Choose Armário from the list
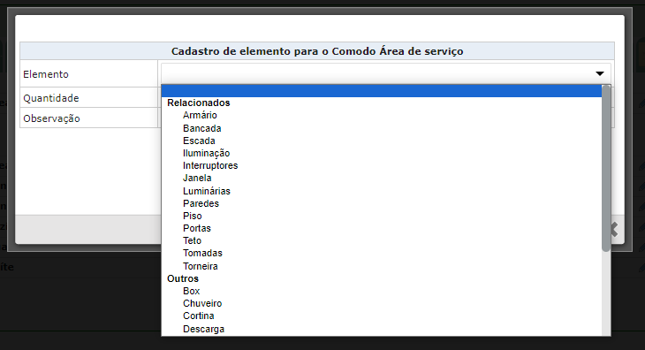 pos(200,115)
